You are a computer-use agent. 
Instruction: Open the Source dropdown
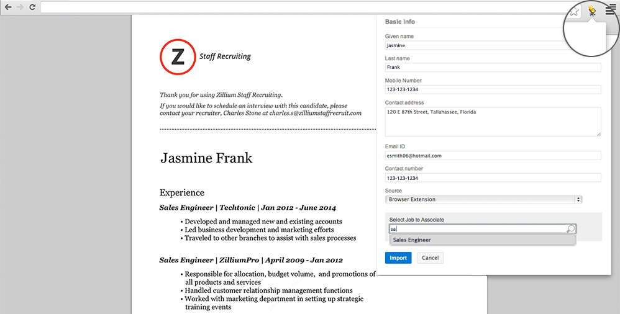click(483, 200)
